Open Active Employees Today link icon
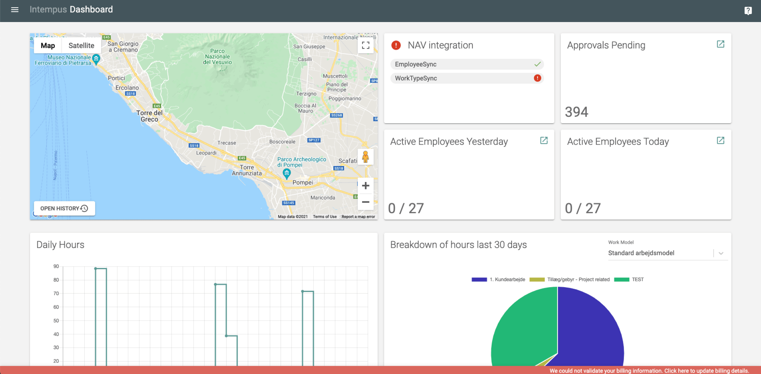761x374 pixels. pos(720,141)
